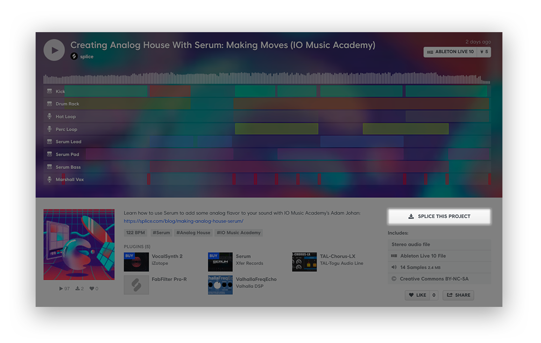The height and width of the screenshot is (343, 541).
Task: Seek within the audio waveform
Action: [267, 78]
